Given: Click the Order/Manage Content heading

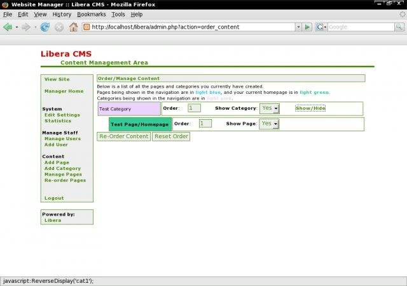Looking at the screenshot, I should (x=128, y=79).
